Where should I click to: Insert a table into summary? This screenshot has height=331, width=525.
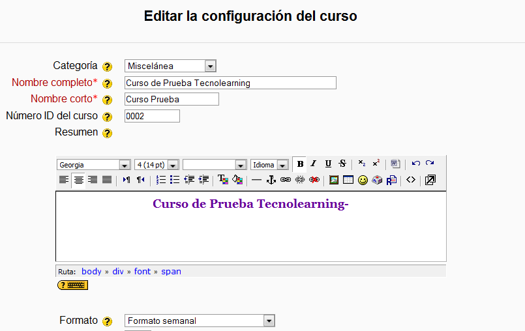348,180
